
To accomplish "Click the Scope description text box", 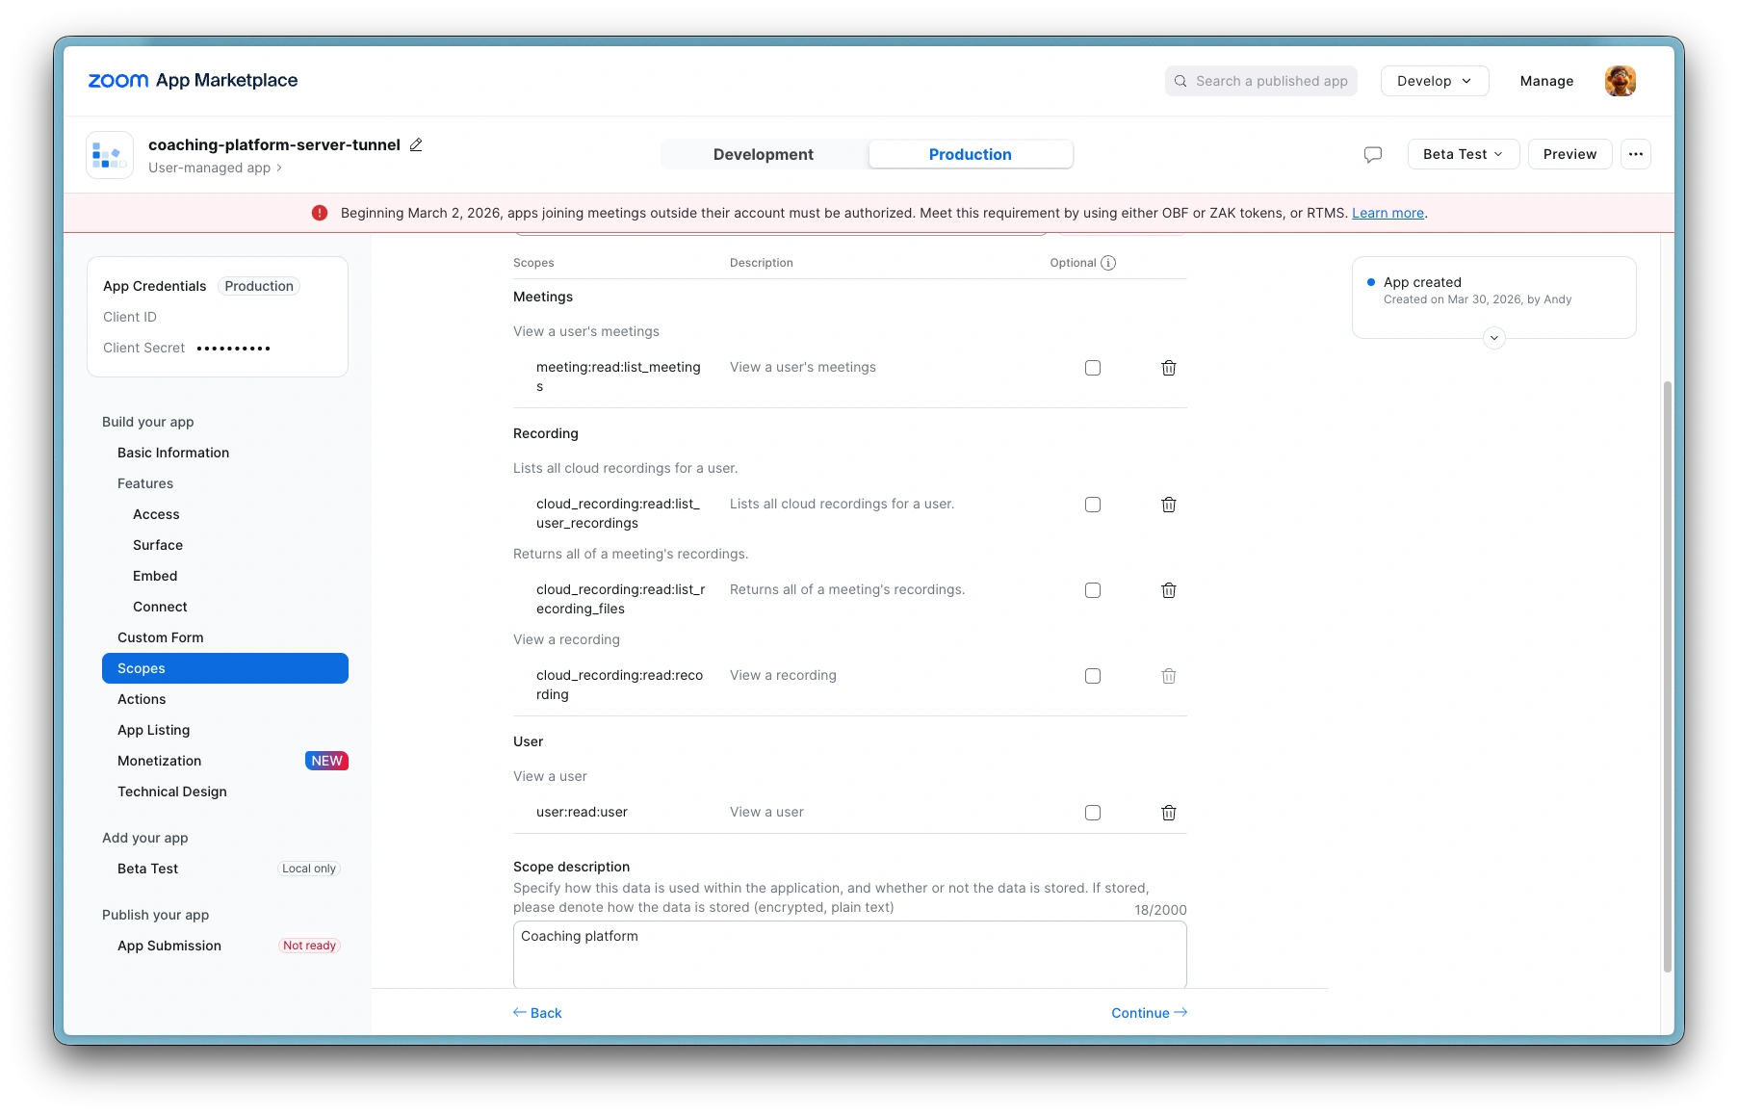I will 849,953.
